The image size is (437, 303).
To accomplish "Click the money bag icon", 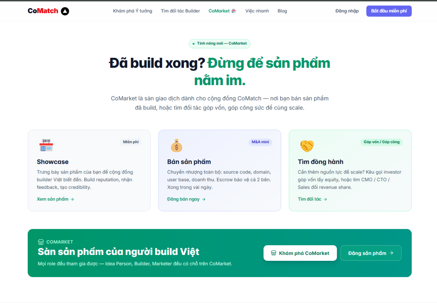I will point(177,145).
